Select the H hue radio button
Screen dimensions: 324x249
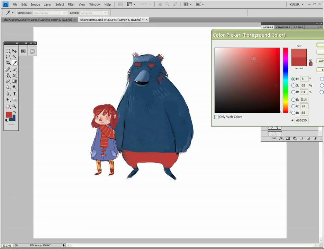pyautogui.click(x=293, y=79)
